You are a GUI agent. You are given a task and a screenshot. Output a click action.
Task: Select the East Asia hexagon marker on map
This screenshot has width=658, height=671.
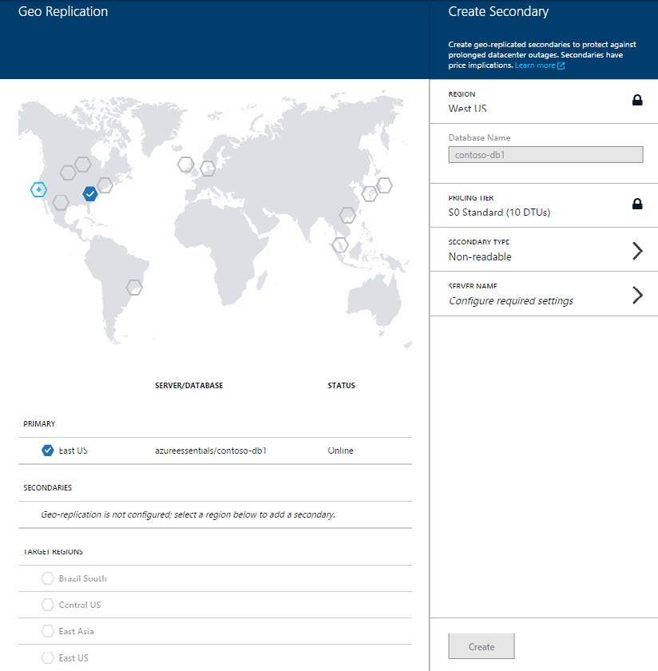click(347, 215)
